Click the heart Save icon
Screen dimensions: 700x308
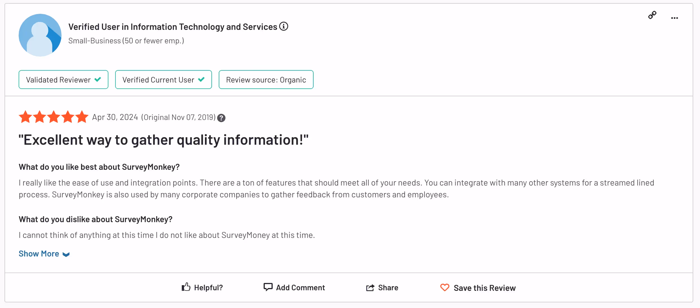445,287
